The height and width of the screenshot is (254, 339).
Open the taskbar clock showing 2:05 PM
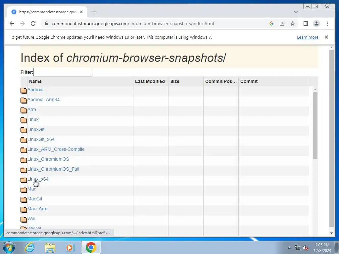[x=322, y=248]
